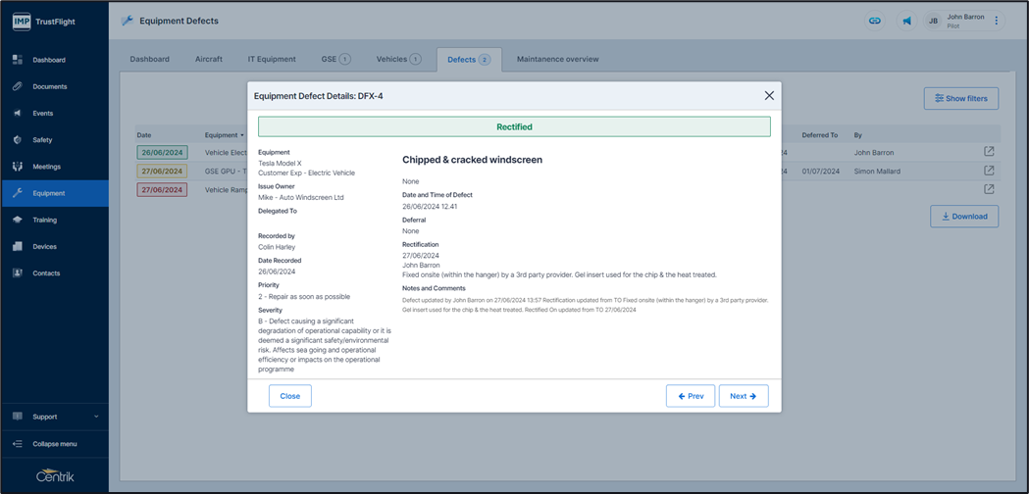Click the Prev button in dialog

pos(691,396)
